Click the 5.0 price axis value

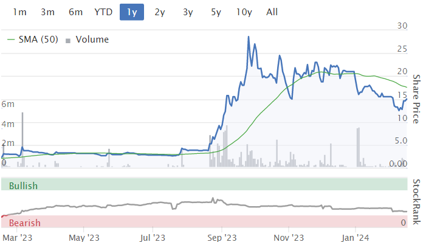pyautogui.click(x=401, y=140)
